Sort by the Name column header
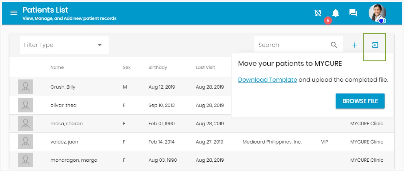Viewport: 404px width, 171px height. pos(57,67)
